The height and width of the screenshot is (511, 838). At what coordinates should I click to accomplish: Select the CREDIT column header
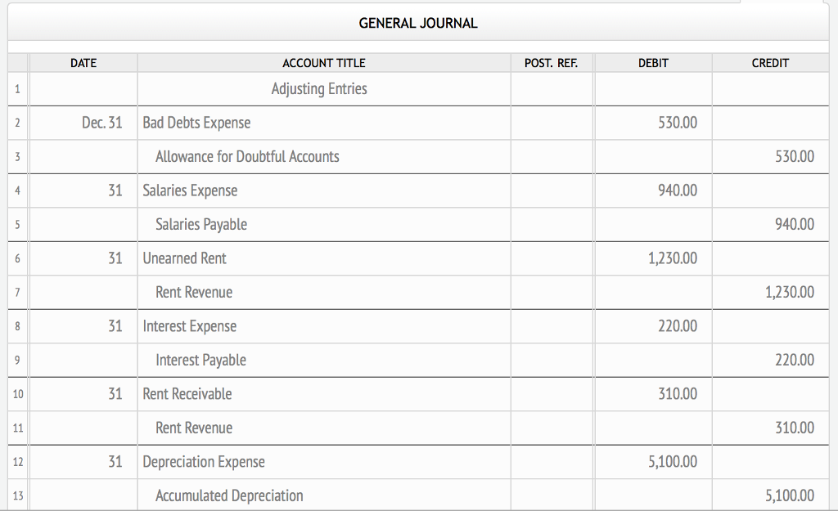click(x=769, y=63)
